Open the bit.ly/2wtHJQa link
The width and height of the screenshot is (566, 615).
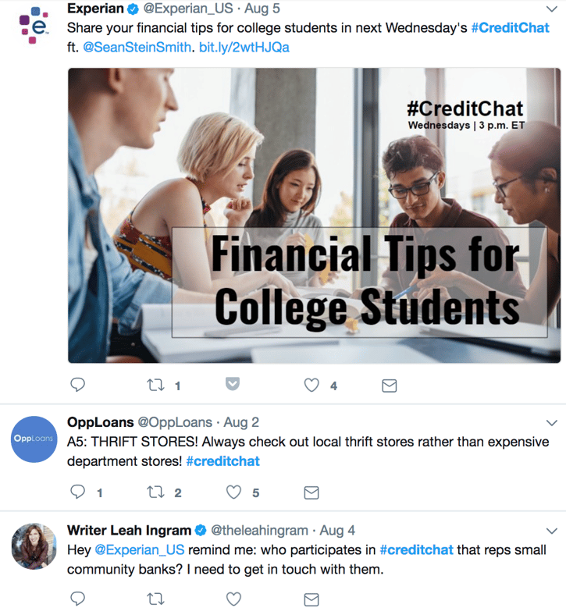[x=244, y=47]
